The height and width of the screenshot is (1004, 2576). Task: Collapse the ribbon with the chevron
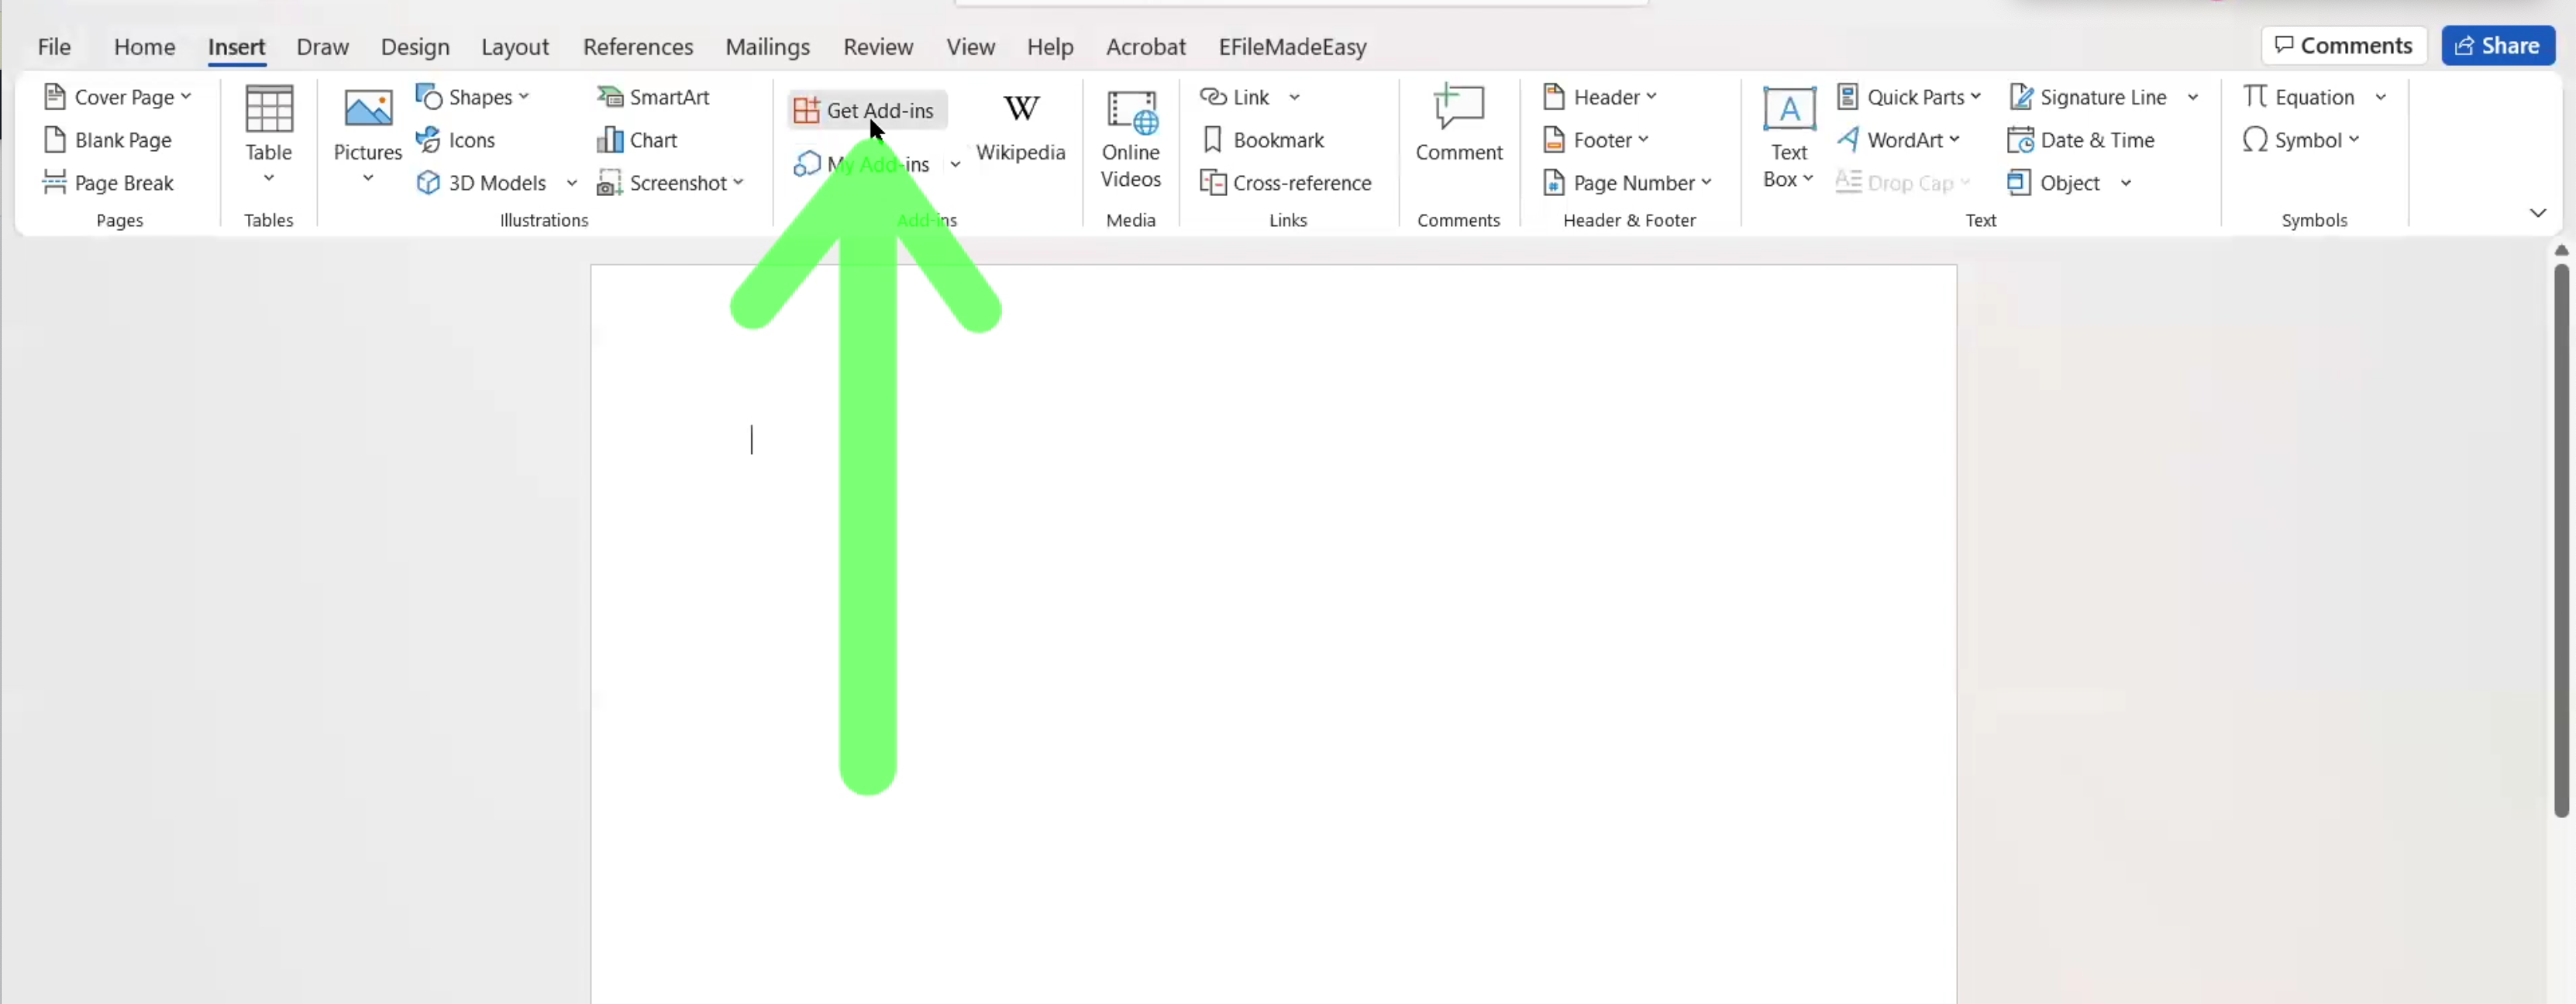pos(2537,212)
